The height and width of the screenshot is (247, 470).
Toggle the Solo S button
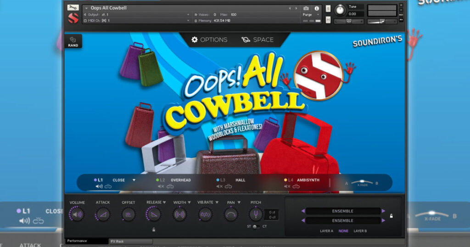coord(328,9)
